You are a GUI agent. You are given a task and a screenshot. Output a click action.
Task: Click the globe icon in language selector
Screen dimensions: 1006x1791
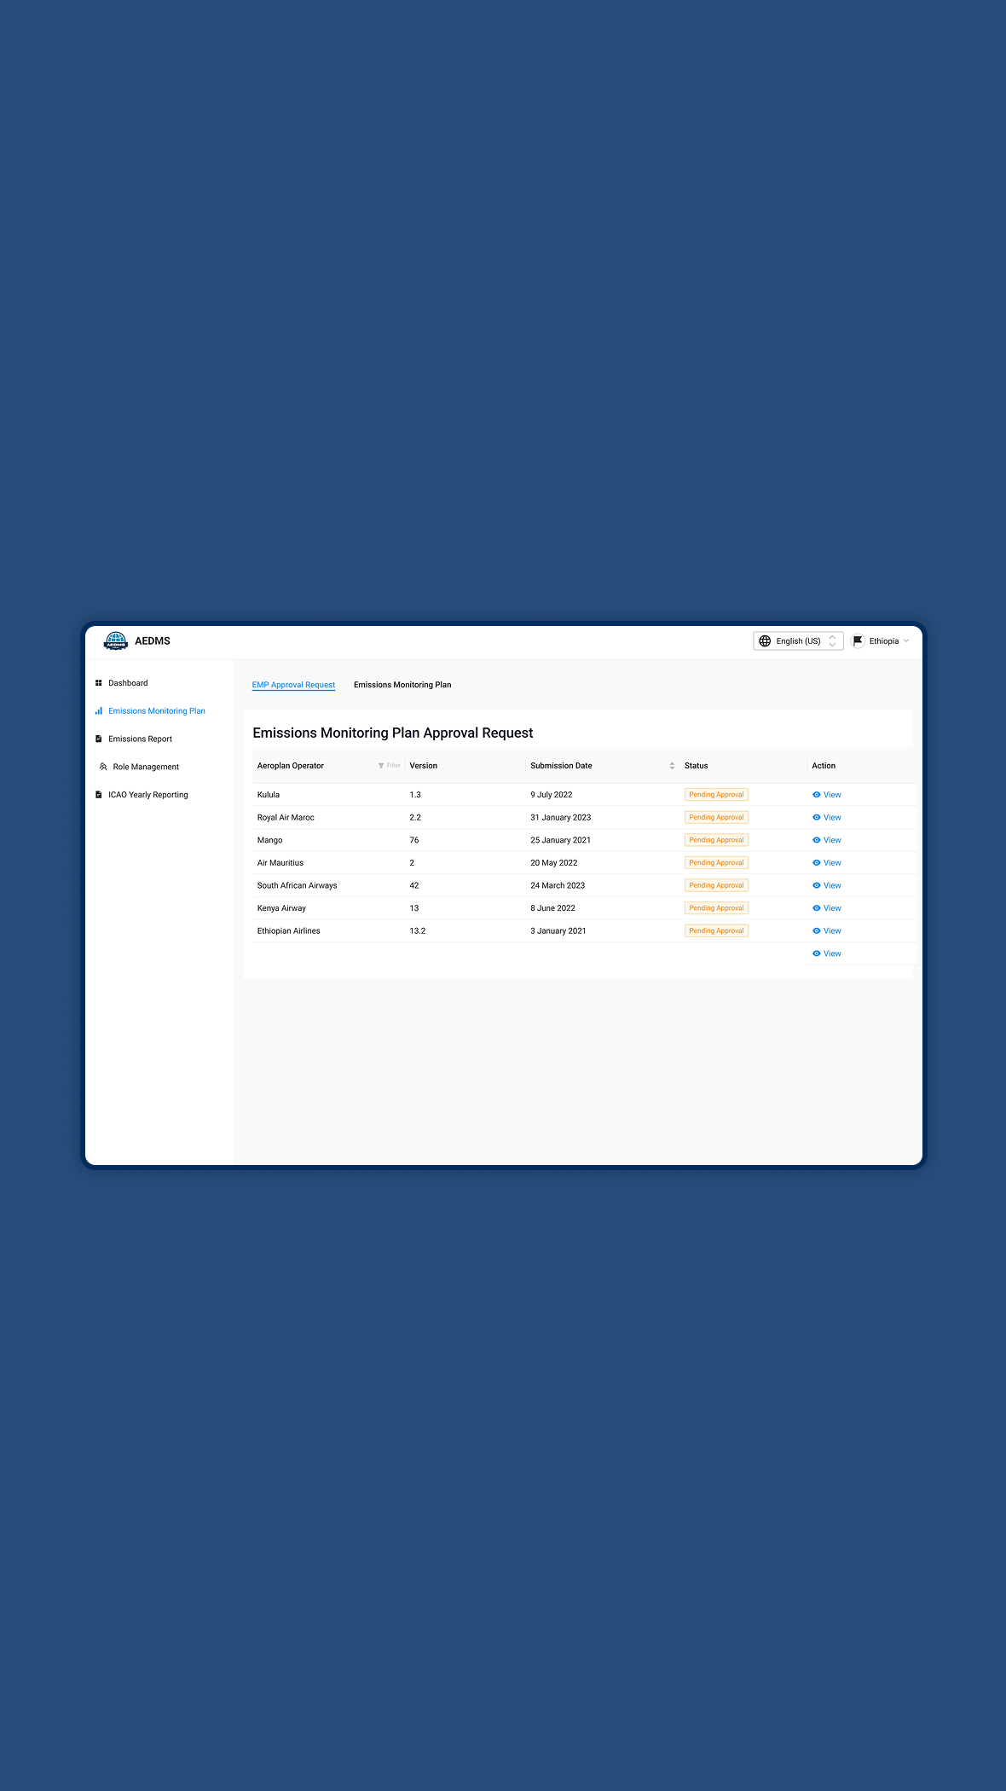(x=765, y=641)
